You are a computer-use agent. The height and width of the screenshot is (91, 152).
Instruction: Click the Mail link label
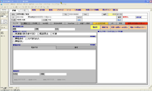119,20
